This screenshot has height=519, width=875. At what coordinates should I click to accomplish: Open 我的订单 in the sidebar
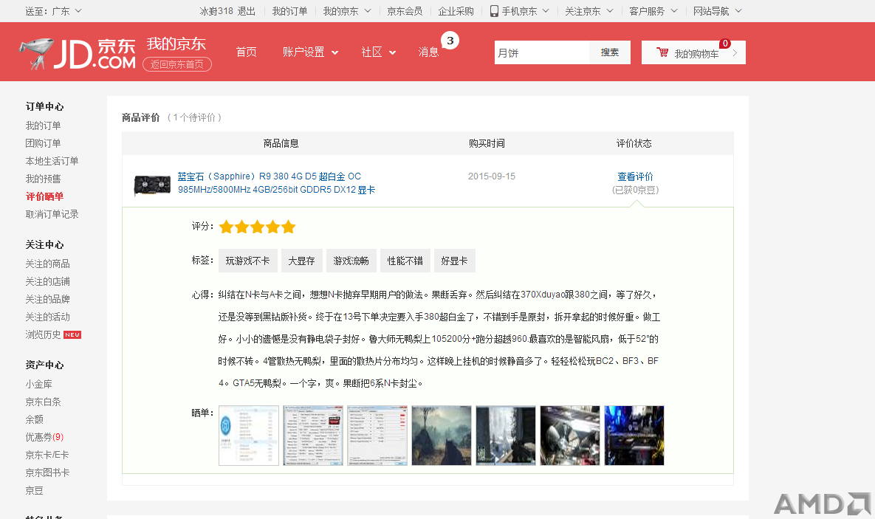pyautogui.click(x=43, y=126)
